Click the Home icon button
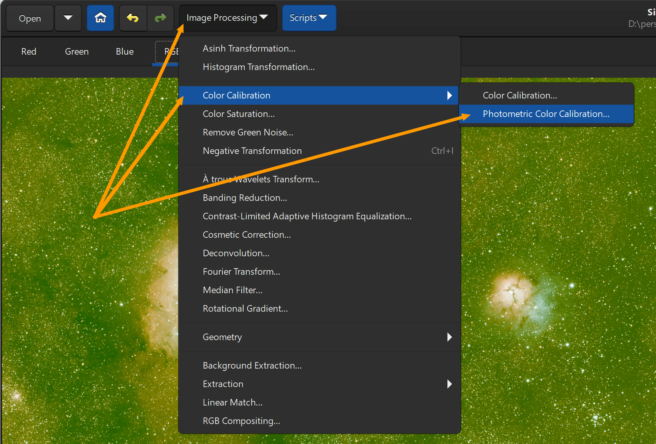Image resolution: width=656 pixels, height=444 pixels. (100, 18)
